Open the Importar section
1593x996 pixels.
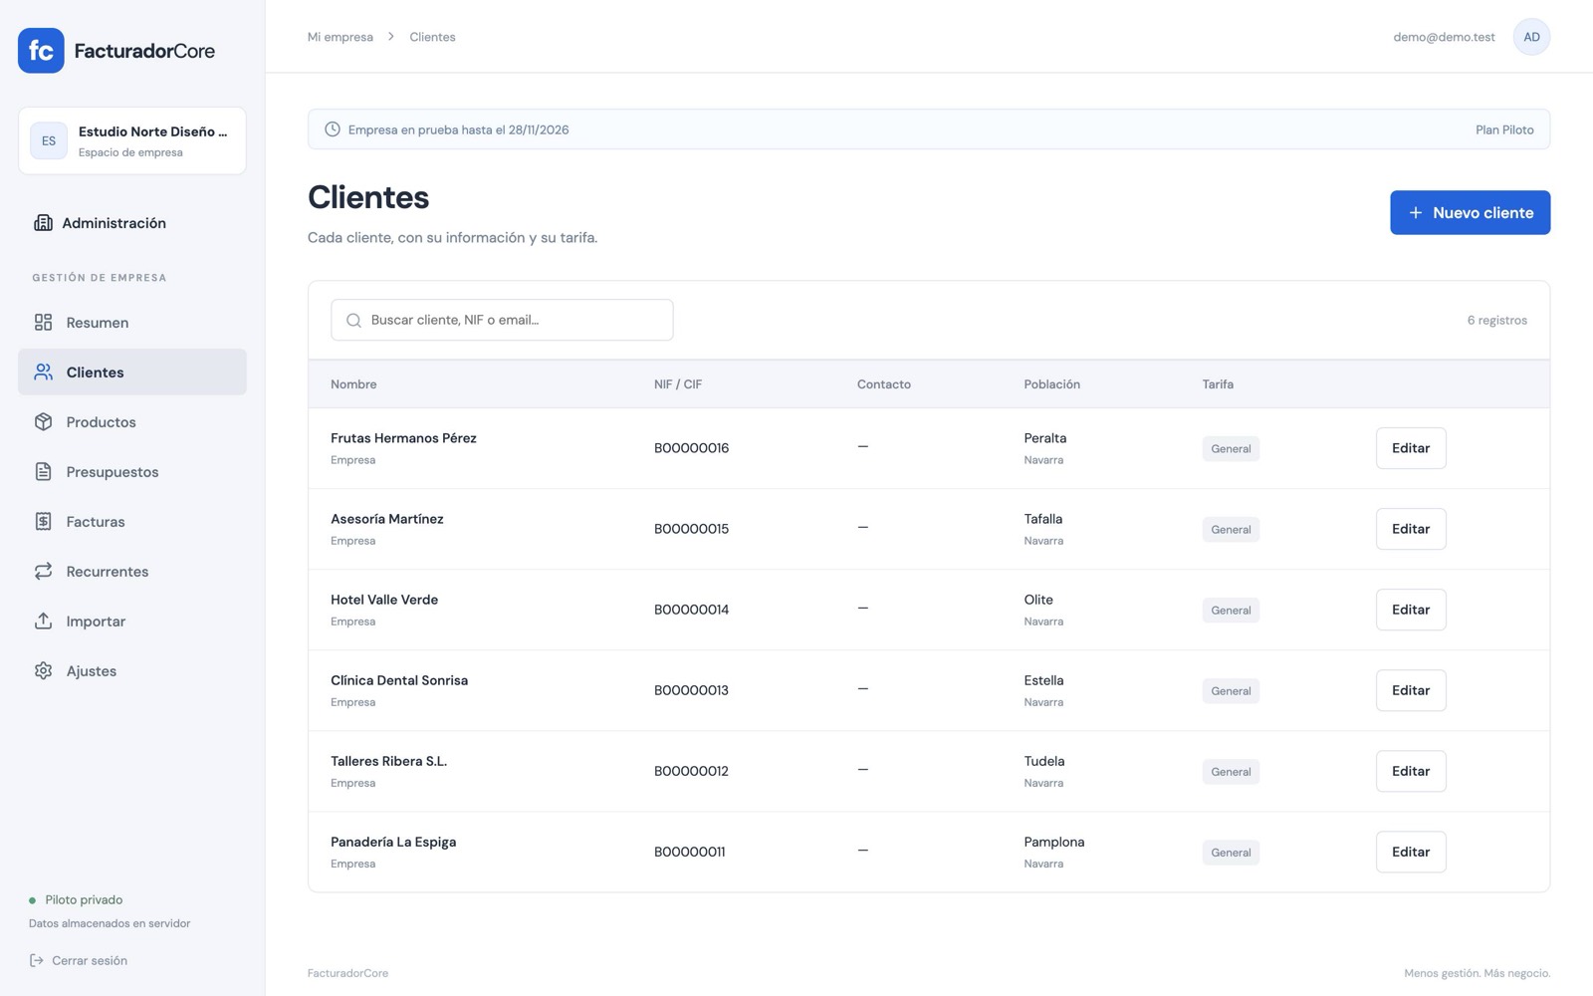point(132,621)
